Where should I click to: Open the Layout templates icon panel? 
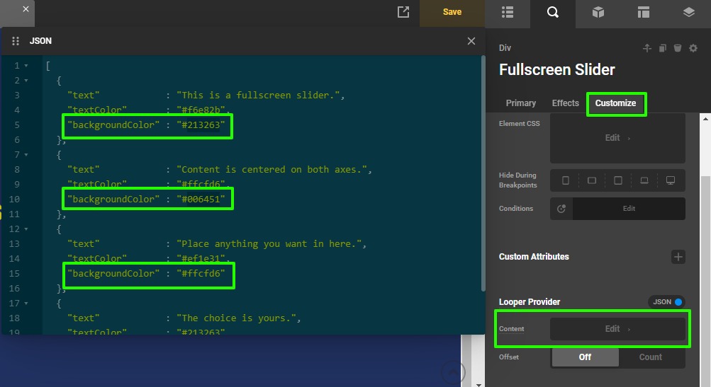click(x=643, y=12)
